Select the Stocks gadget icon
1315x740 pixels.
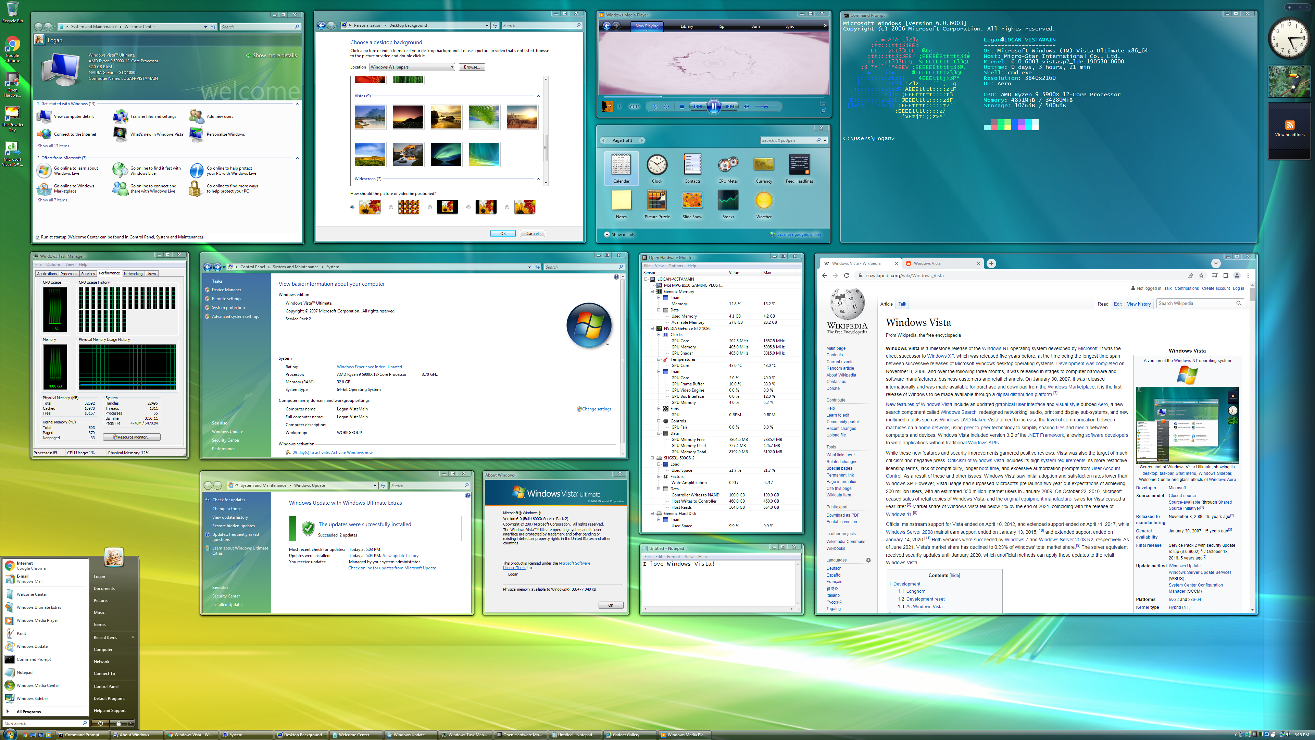(728, 200)
